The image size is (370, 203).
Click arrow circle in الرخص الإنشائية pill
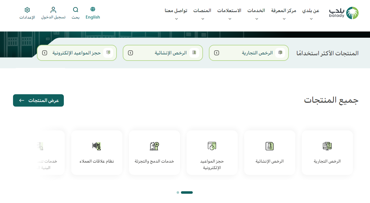(x=130, y=53)
